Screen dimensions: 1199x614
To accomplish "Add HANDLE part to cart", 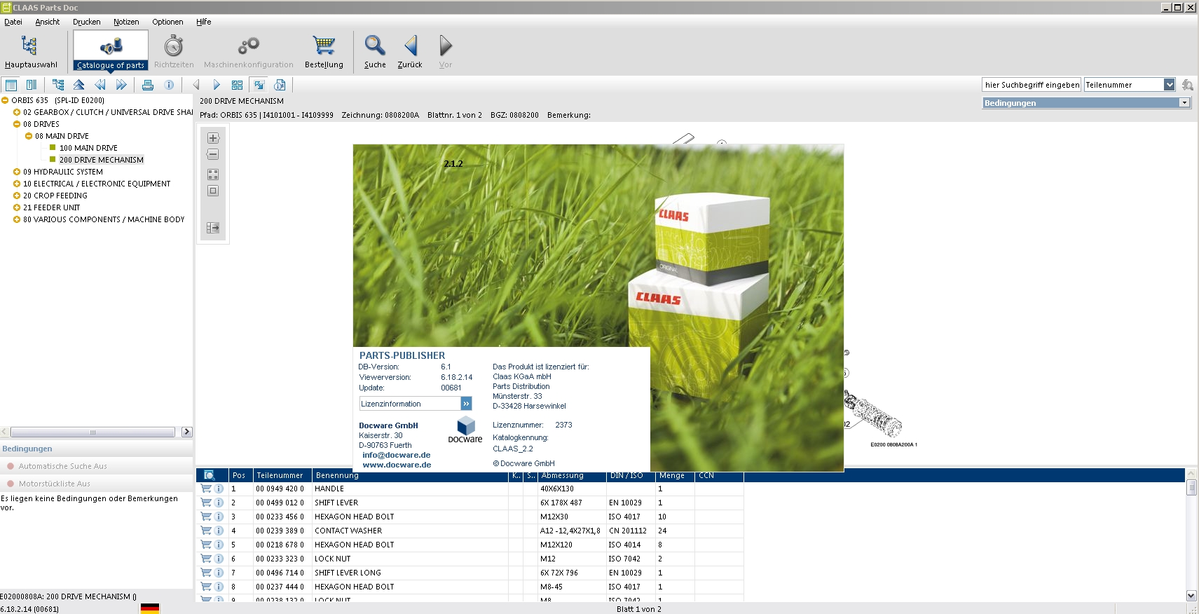I will (x=206, y=489).
